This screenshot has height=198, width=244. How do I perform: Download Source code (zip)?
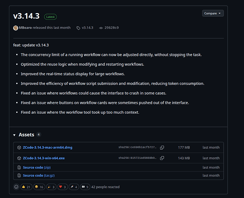tap(37, 168)
